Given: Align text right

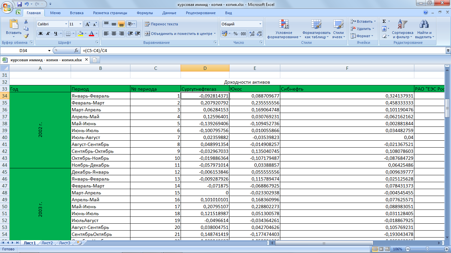Looking at the screenshot, I should coord(121,33).
